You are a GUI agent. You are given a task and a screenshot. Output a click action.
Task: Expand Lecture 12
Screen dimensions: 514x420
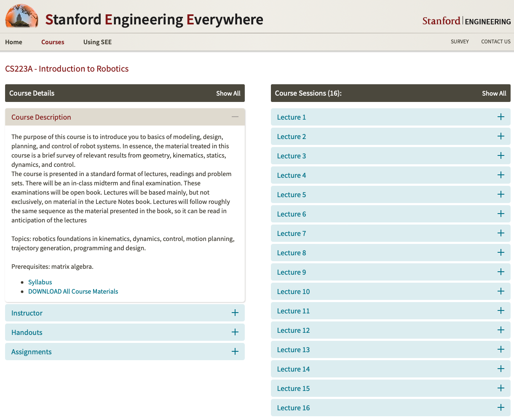point(391,330)
